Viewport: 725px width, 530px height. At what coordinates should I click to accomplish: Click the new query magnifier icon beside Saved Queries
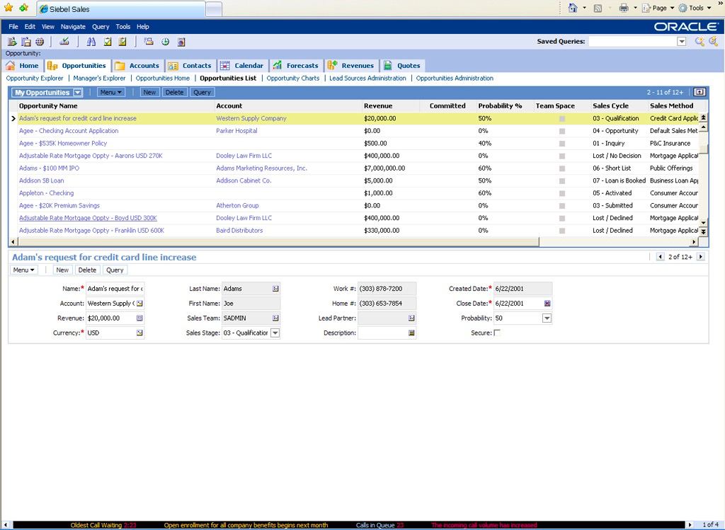click(700, 42)
